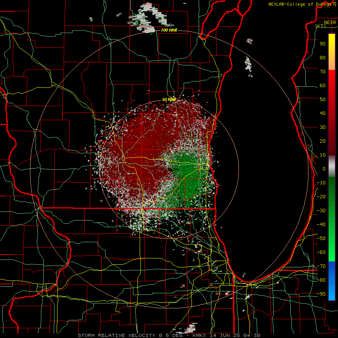338x338 pixels.
Task: Click the positive 80 scale value
Action: click(x=323, y=57)
